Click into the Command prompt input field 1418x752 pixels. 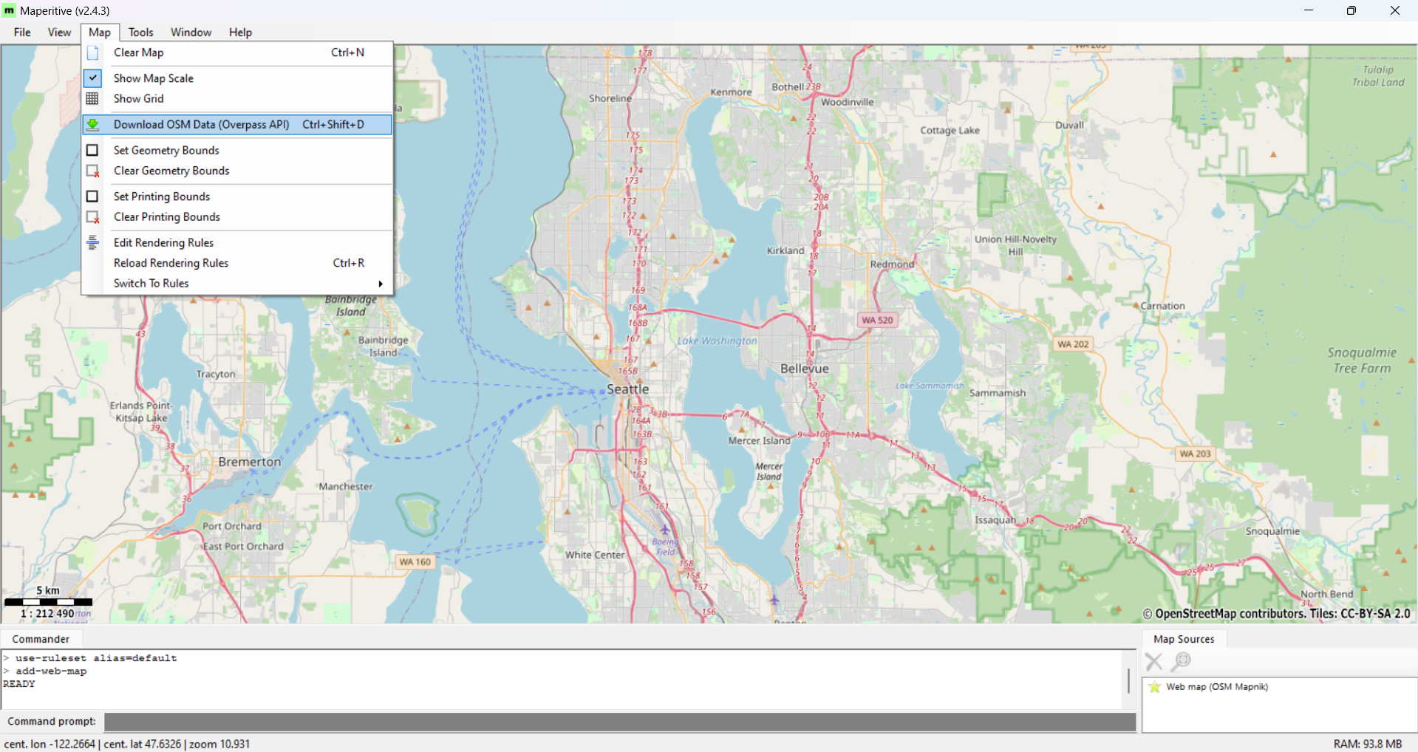click(x=619, y=722)
